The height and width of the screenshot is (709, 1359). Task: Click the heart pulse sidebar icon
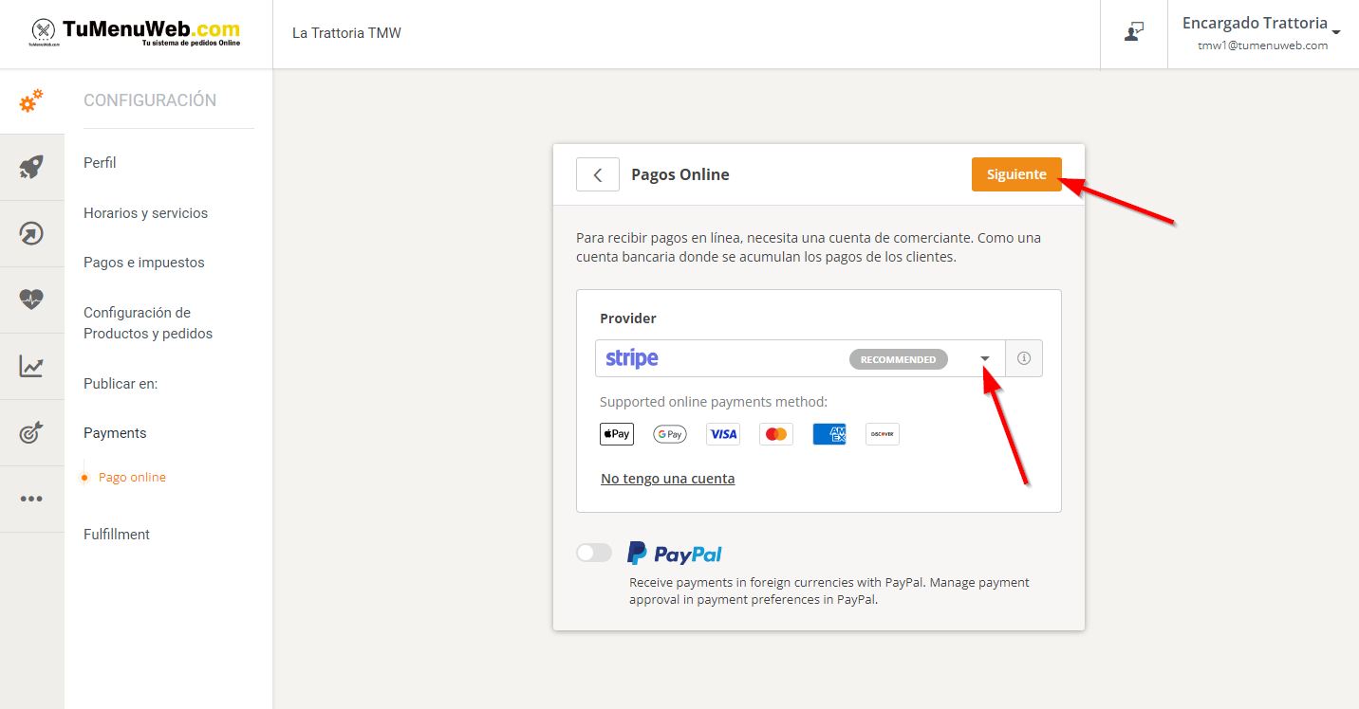click(31, 300)
